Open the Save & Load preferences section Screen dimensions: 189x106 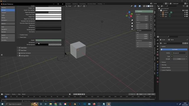[8, 38]
